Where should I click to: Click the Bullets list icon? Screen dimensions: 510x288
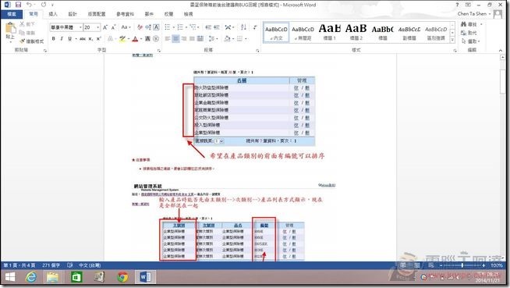(168, 27)
